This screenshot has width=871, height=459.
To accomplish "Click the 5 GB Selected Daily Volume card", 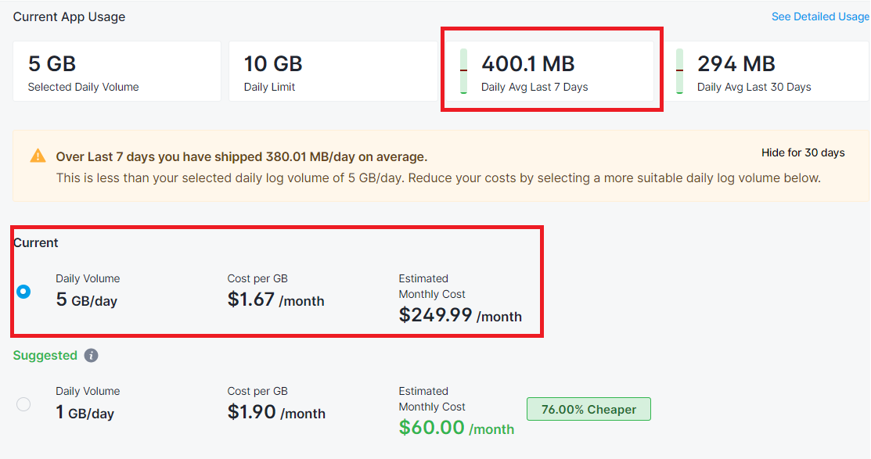I will coord(117,71).
